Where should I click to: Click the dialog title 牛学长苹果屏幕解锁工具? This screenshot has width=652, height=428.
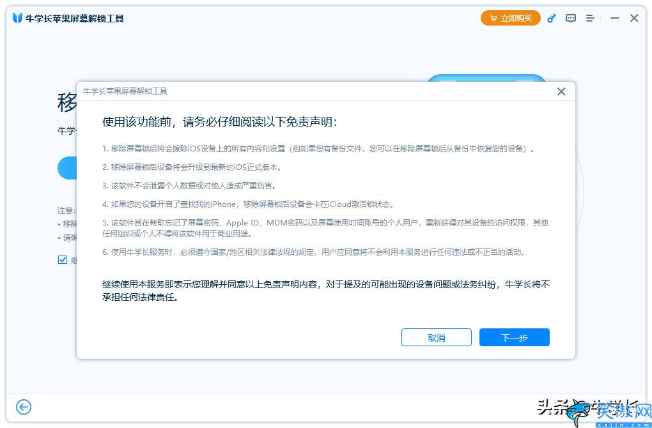click(x=125, y=91)
